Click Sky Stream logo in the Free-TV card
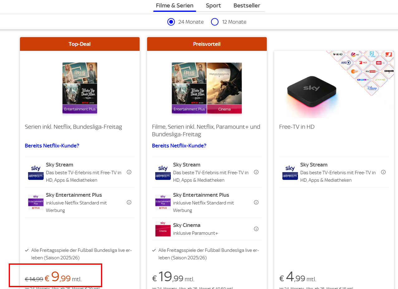398x289 pixels. (290, 172)
